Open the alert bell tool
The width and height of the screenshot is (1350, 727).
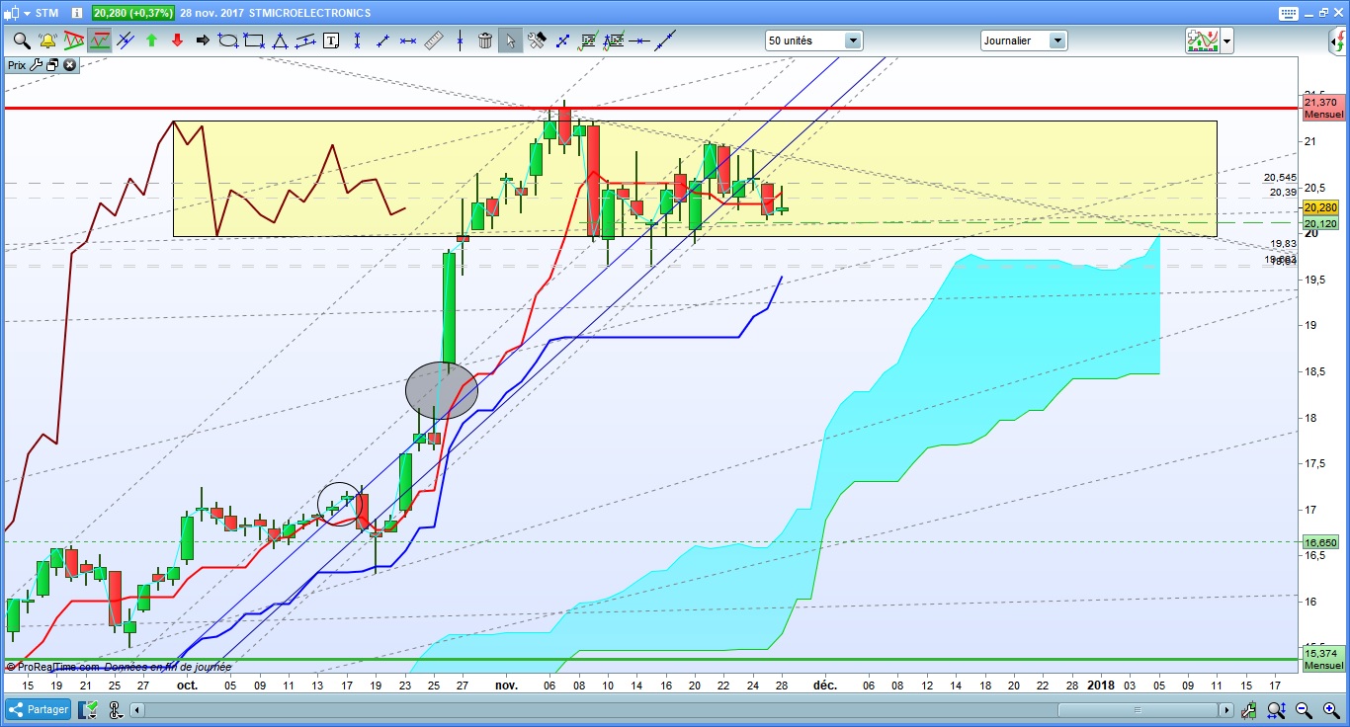47,40
